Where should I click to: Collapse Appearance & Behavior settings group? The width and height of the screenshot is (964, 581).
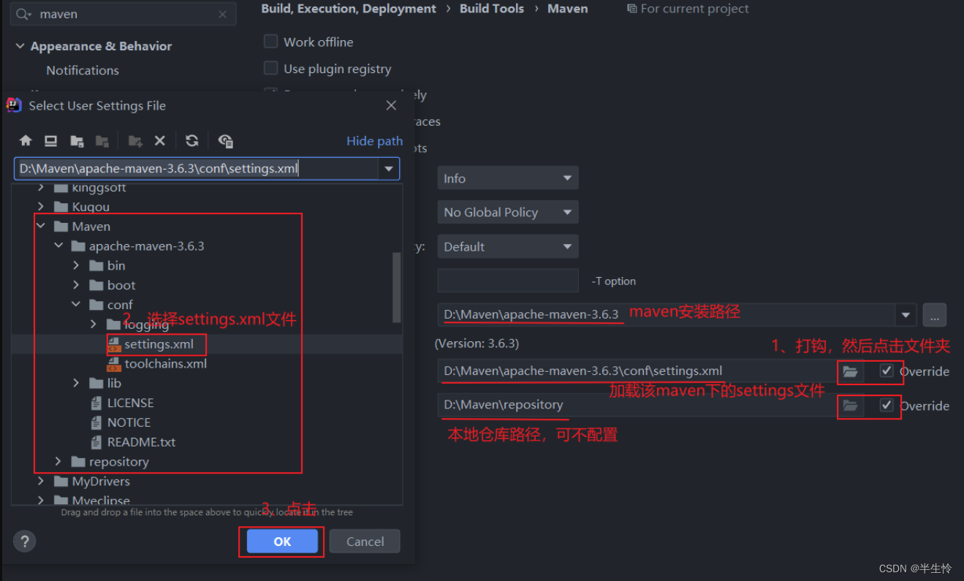[x=20, y=46]
